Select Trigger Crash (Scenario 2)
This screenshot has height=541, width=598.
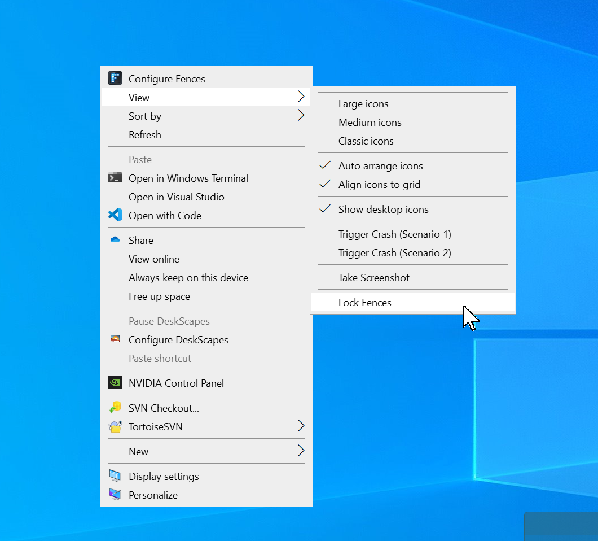pyautogui.click(x=412, y=253)
